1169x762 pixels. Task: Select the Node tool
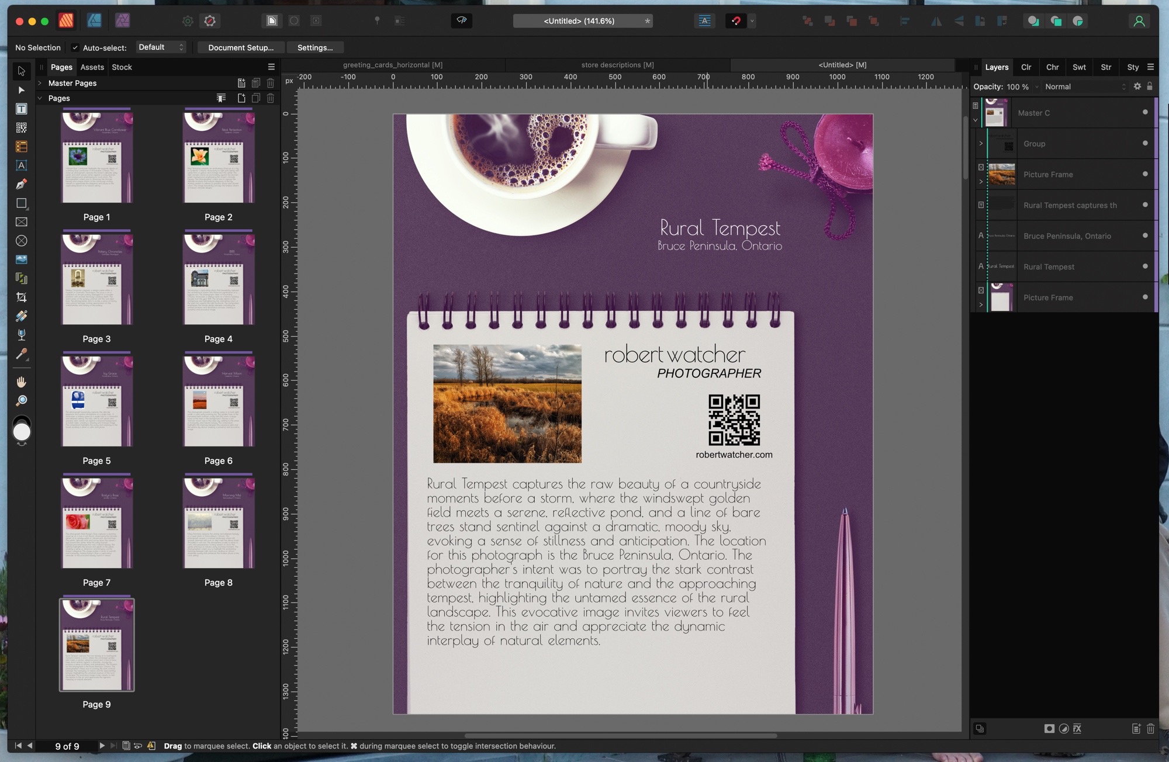click(x=22, y=90)
